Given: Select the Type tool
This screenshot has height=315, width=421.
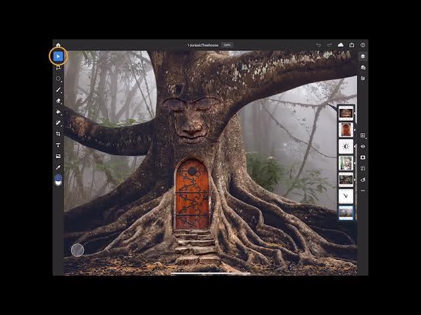Looking at the screenshot, I should [58, 145].
